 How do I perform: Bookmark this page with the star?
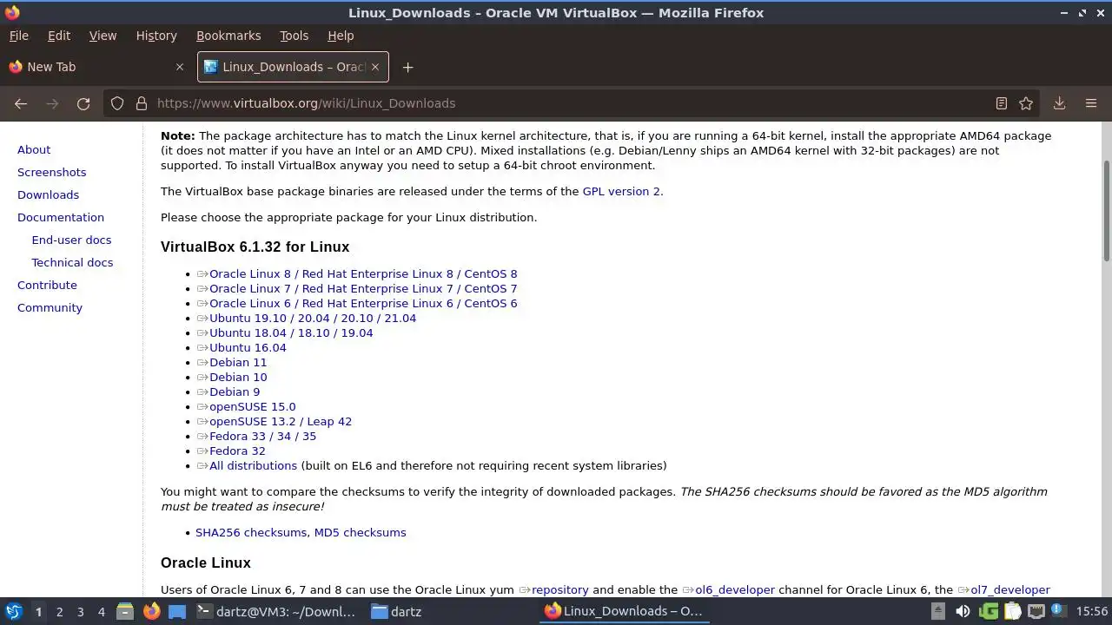pos(1026,103)
